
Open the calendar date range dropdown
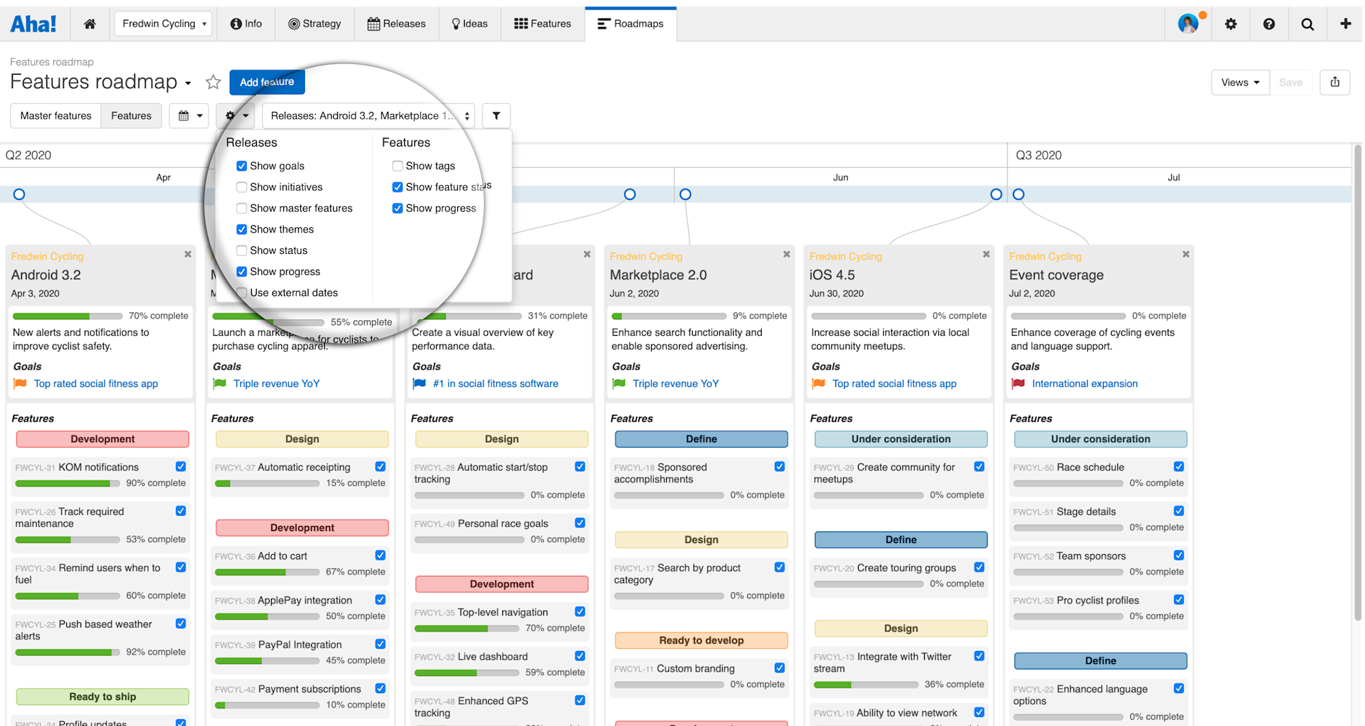point(189,116)
